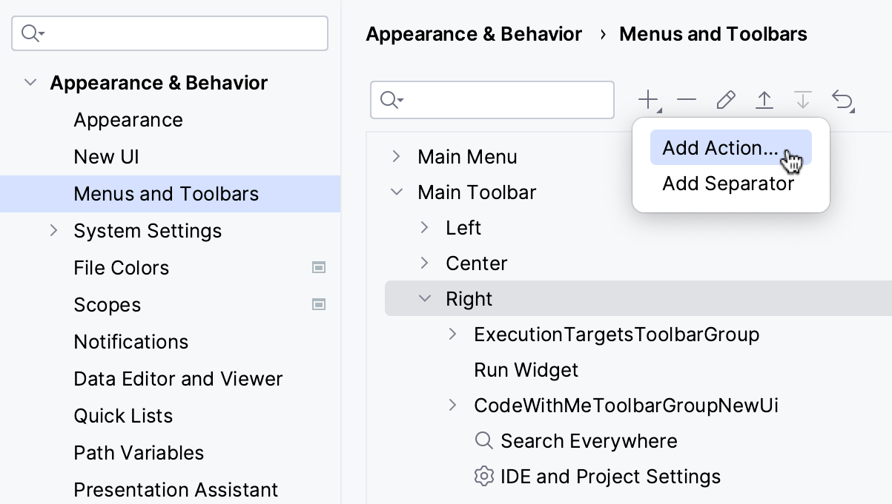Open the Notifications settings page

tap(131, 341)
